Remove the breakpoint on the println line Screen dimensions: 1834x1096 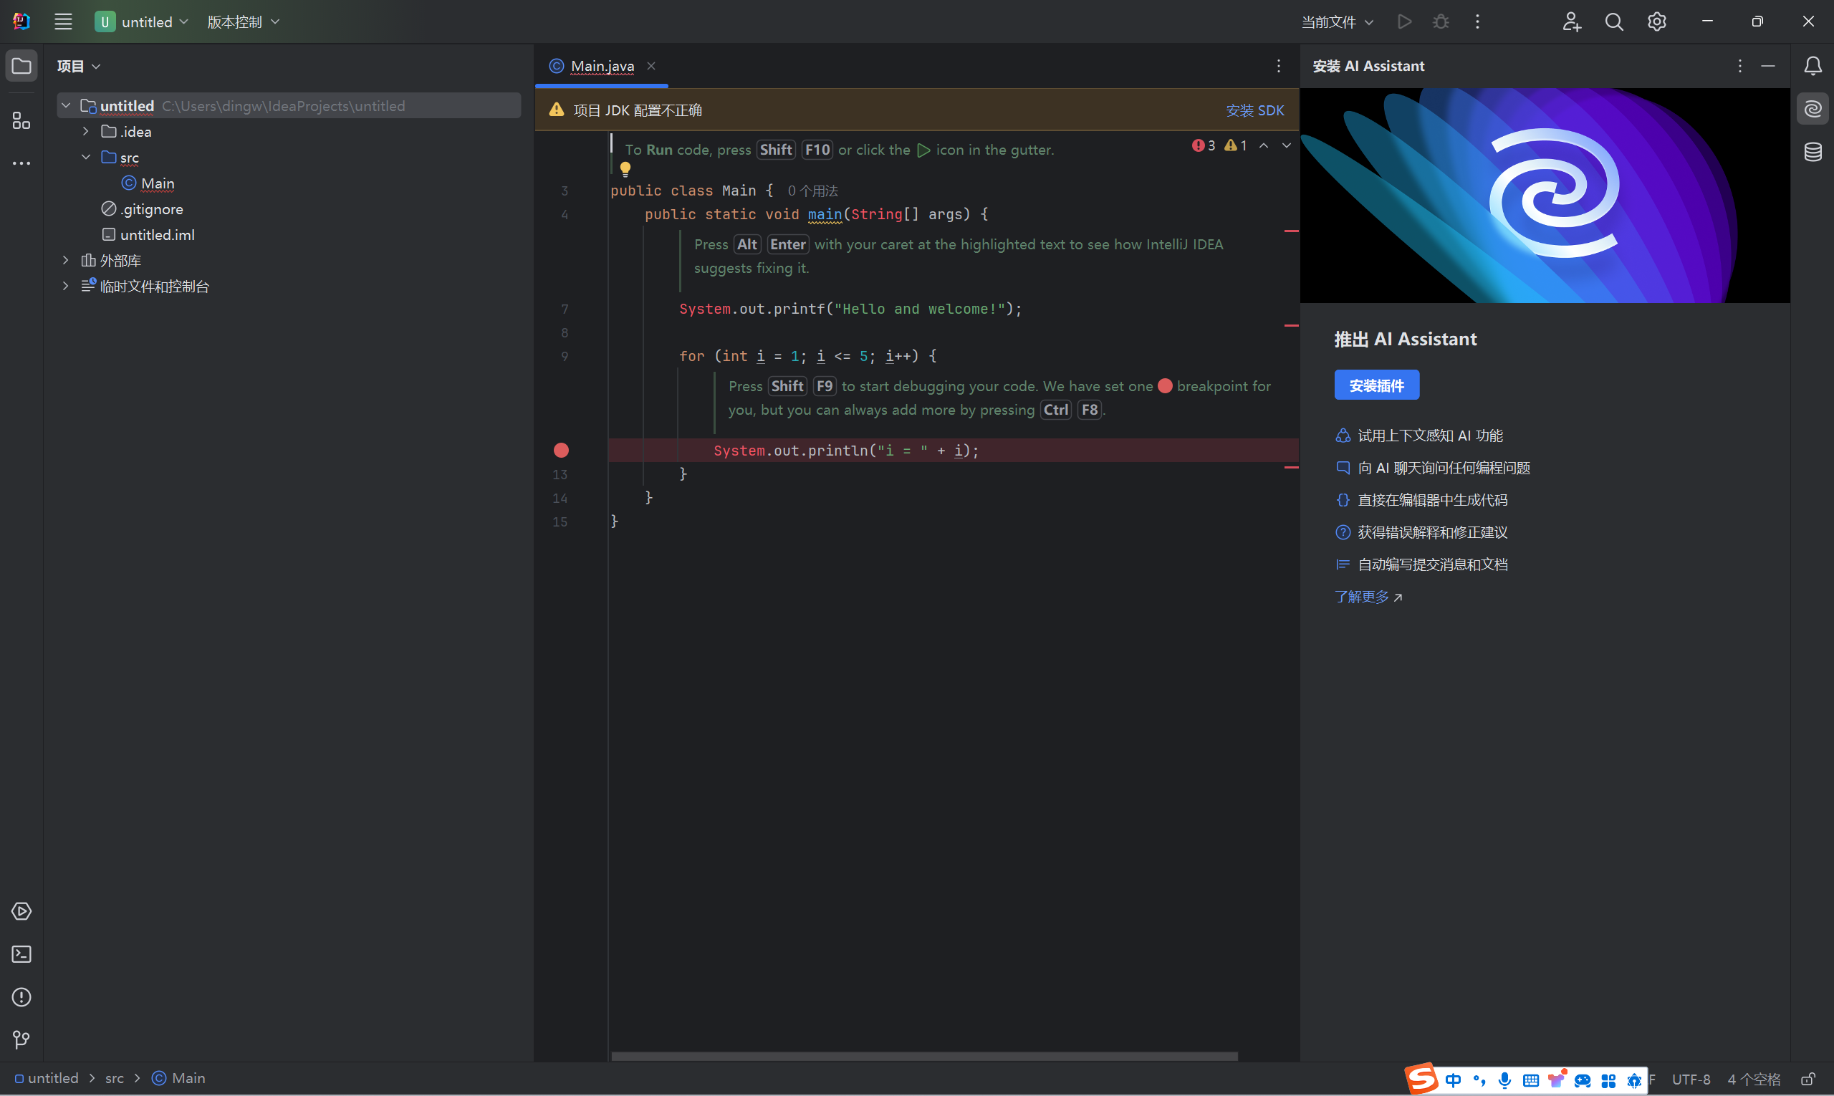(x=562, y=451)
